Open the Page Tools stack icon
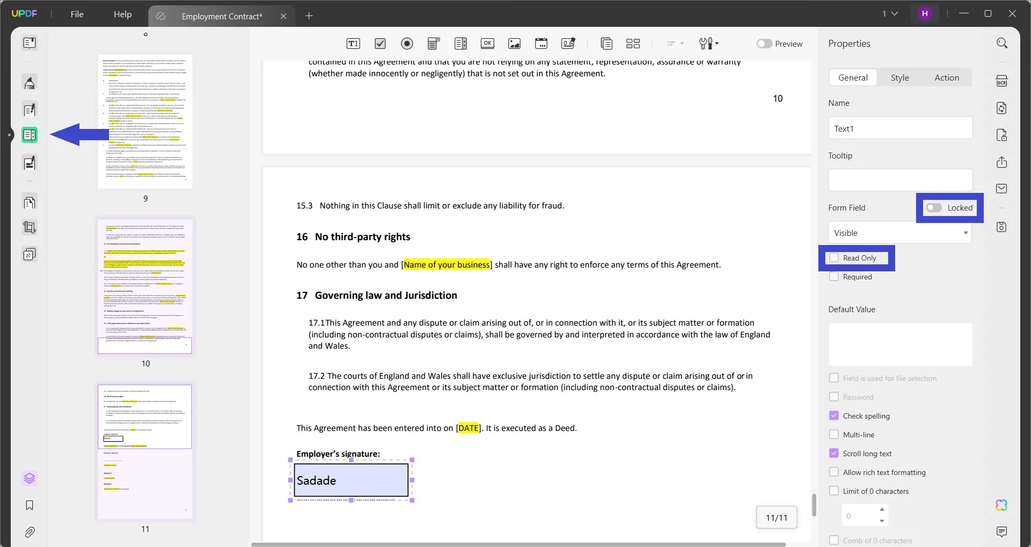This screenshot has height=547, width=1031. [30, 254]
